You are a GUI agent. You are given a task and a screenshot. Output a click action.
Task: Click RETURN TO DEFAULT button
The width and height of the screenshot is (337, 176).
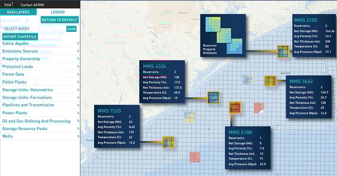point(59,20)
